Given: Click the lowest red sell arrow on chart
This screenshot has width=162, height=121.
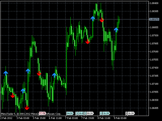Looking at the screenshot, I should (x=27, y=108).
